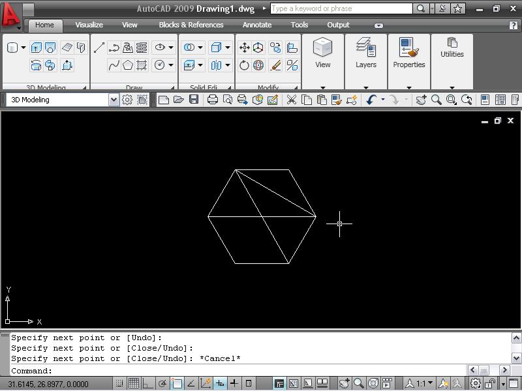Choose the Rotate tool
Screen dimensions: 522x391
244,65
